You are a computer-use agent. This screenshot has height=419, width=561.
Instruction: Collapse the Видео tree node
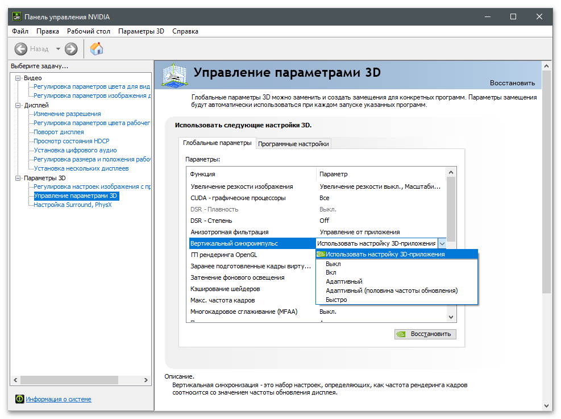18,78
